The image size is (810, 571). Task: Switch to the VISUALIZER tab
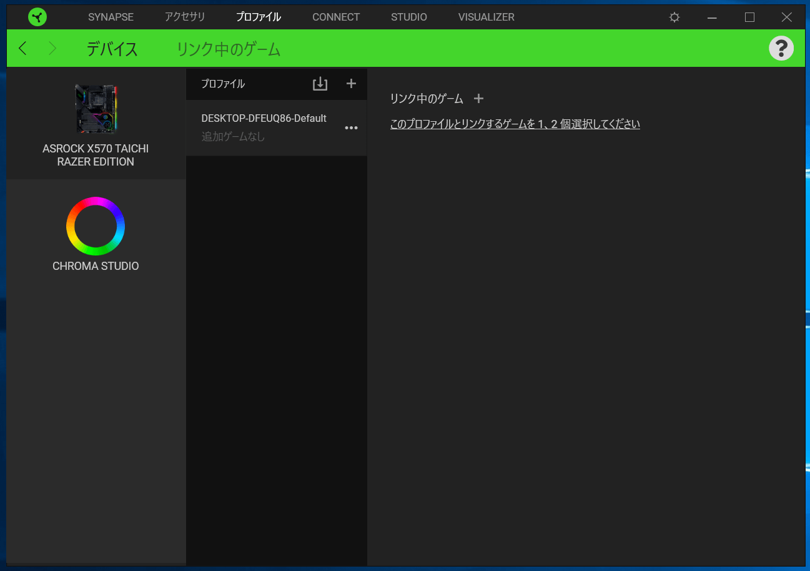(486, 17)
